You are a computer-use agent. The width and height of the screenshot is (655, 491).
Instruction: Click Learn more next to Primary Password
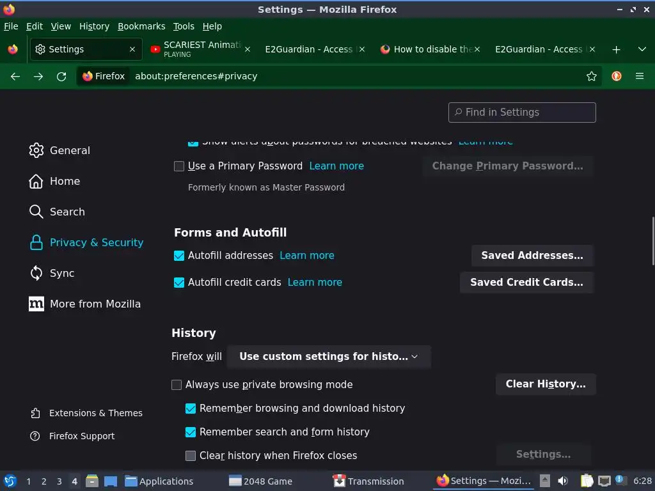pyautogui.click(x=336, y=166)
